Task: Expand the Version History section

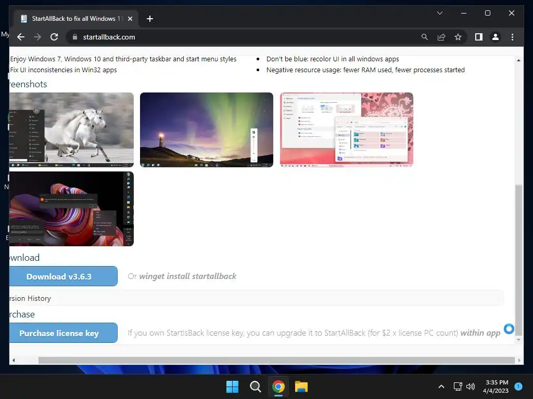Action: (256, 298)
